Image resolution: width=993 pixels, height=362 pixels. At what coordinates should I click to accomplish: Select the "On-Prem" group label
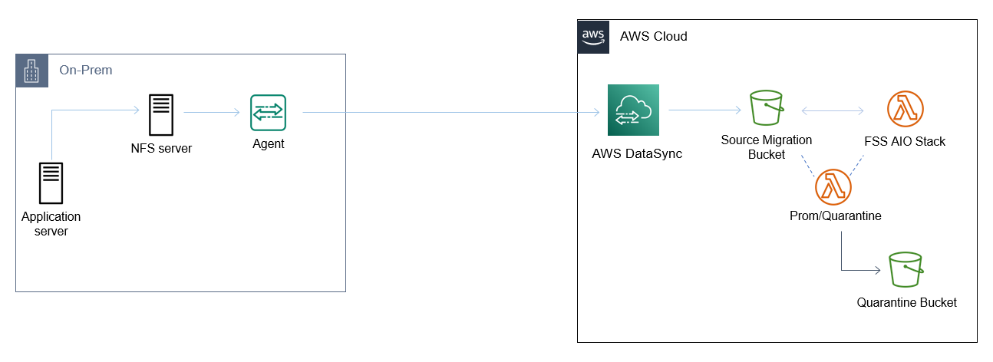[x=86, y=71]
